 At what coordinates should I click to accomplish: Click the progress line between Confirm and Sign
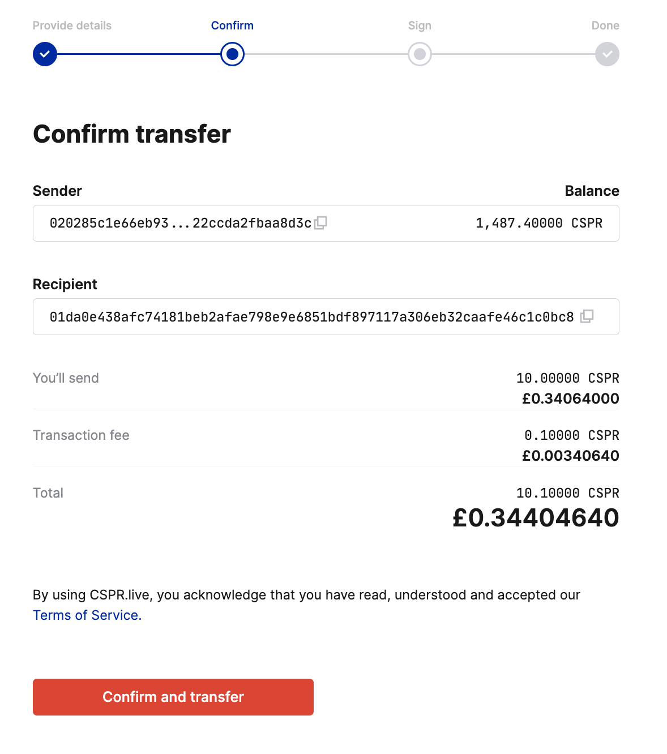(326, 54)
